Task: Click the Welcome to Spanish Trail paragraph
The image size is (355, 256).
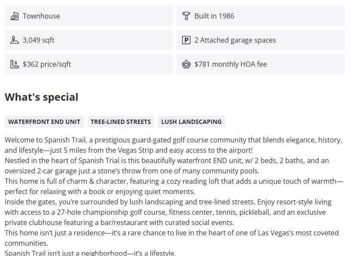Action: tap(172, 140)
